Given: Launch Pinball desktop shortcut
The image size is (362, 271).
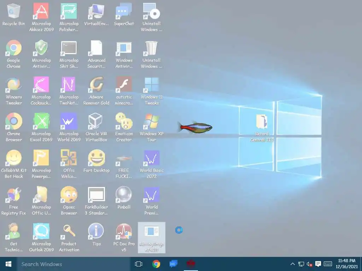Looking at the screenshot, I should [x=124, y=198].
